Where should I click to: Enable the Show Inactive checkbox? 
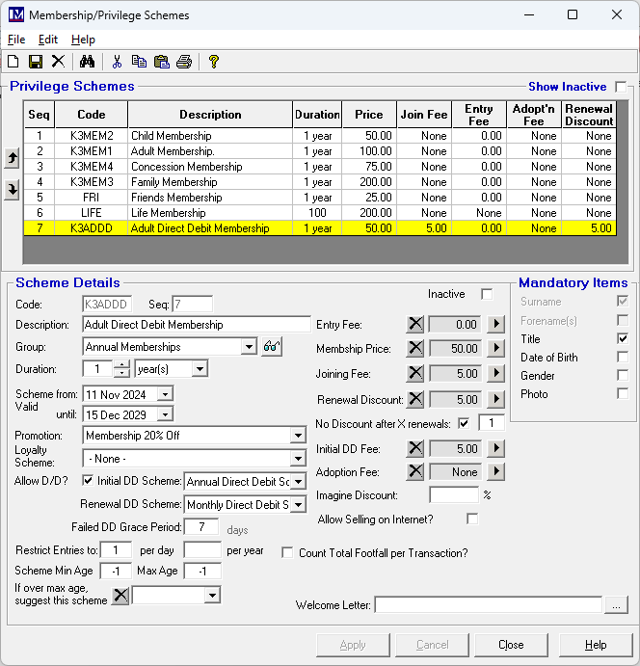(x=621, y=87)
